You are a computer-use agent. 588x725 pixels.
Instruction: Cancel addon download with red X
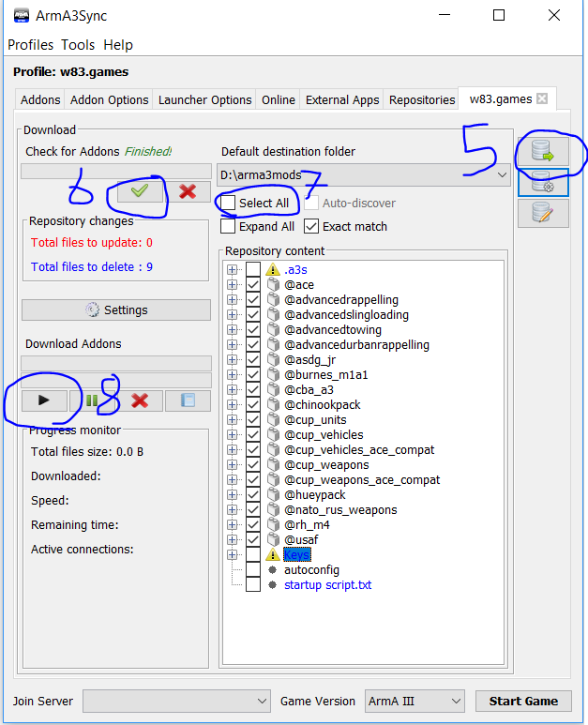(x=140, y=400)
